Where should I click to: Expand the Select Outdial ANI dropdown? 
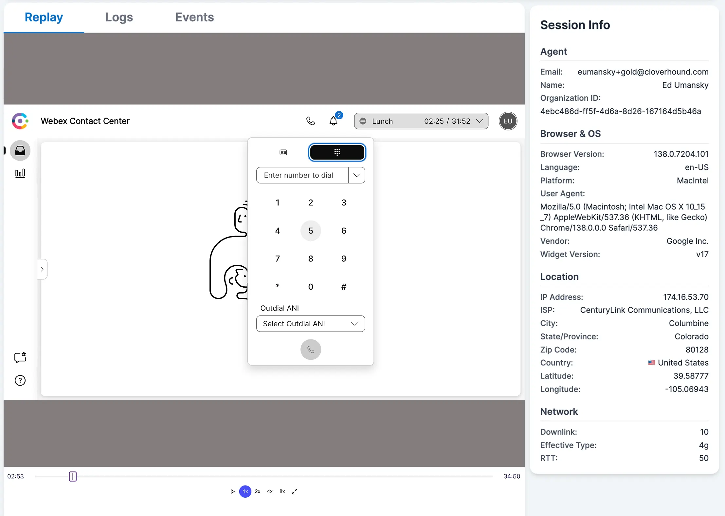pyautogui.click(x=310, y=324)
